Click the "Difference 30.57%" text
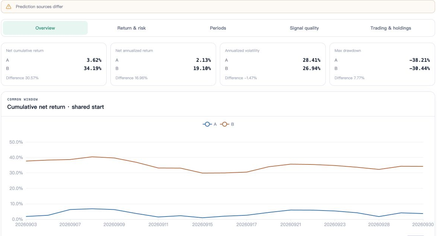 coord(22,78)
